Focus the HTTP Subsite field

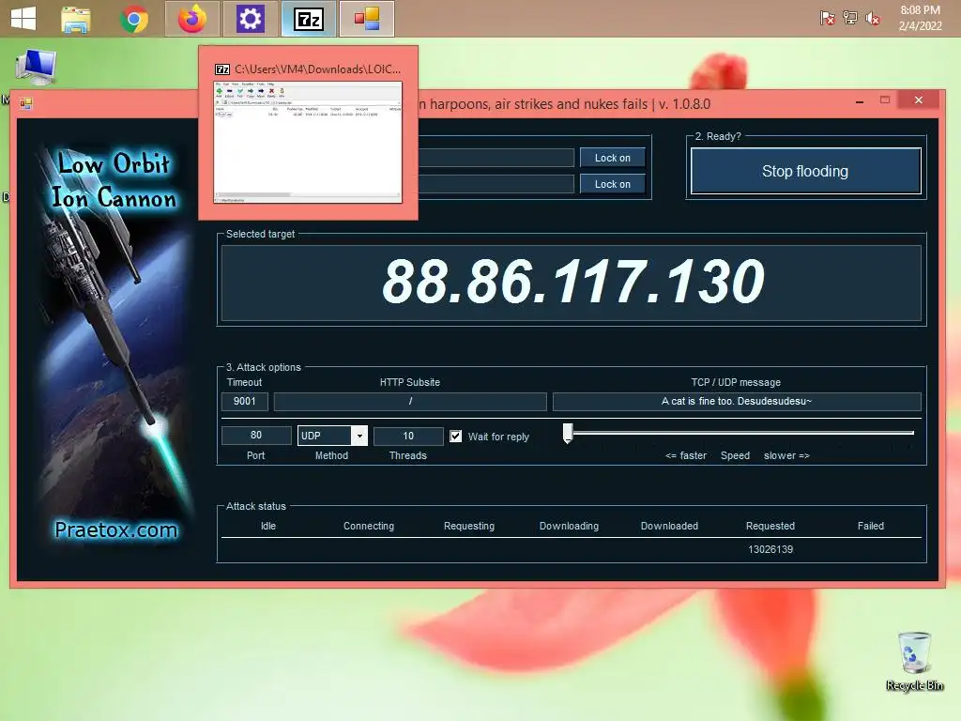[410, 401]
